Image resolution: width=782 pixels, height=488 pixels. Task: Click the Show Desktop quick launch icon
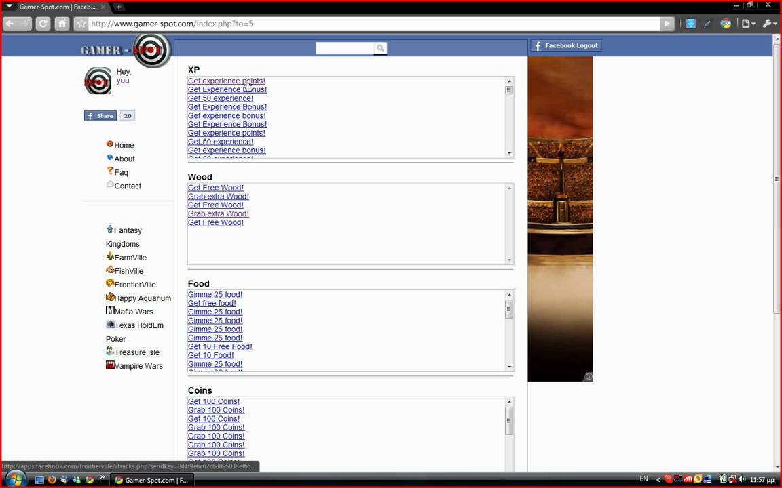pyautogui.click(x=39, y=480)
